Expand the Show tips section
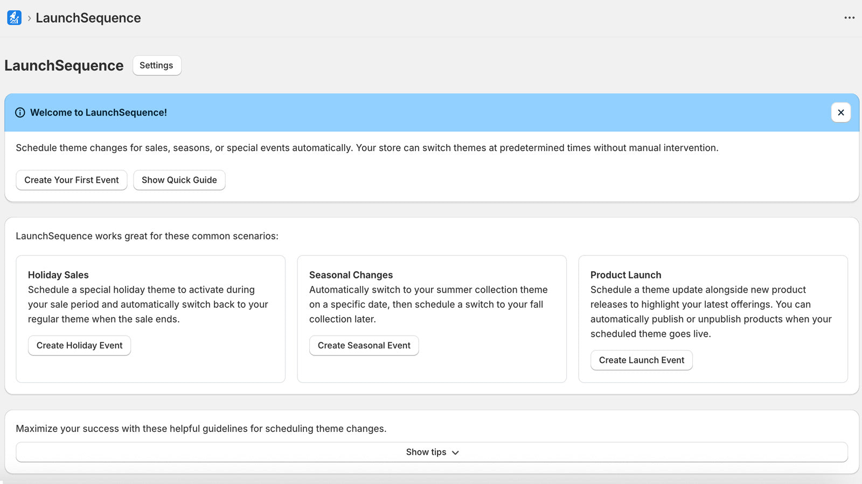The height and width of the screenshot is (484, 862). [x=426, y=452]
